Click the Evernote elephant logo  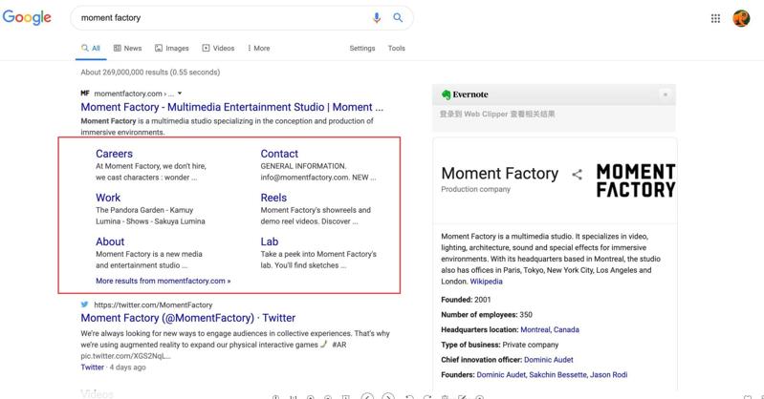(446, 94)
